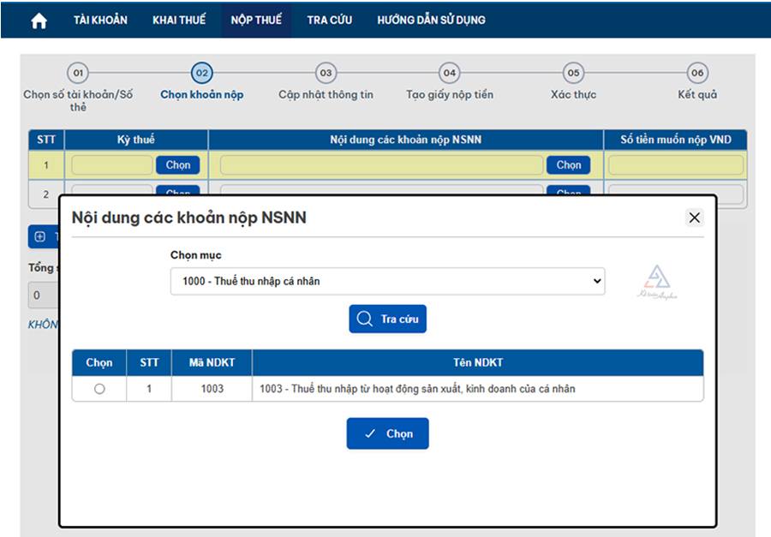Image resolution: width=771 pixels, height=537 pixels.
Task: Go to the home page icon
Action: [x=39, y=21]
